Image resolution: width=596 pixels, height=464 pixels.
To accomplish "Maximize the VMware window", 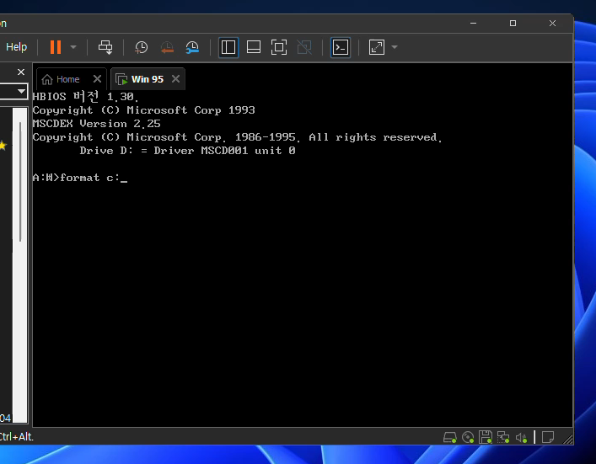I will tap(513, 24).
